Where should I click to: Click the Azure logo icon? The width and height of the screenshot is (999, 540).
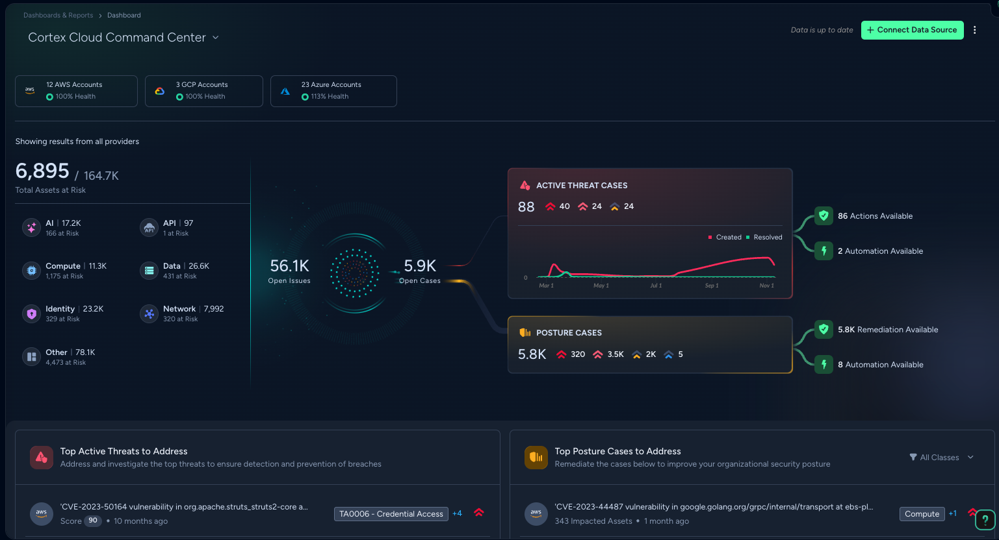pos(285,92)
